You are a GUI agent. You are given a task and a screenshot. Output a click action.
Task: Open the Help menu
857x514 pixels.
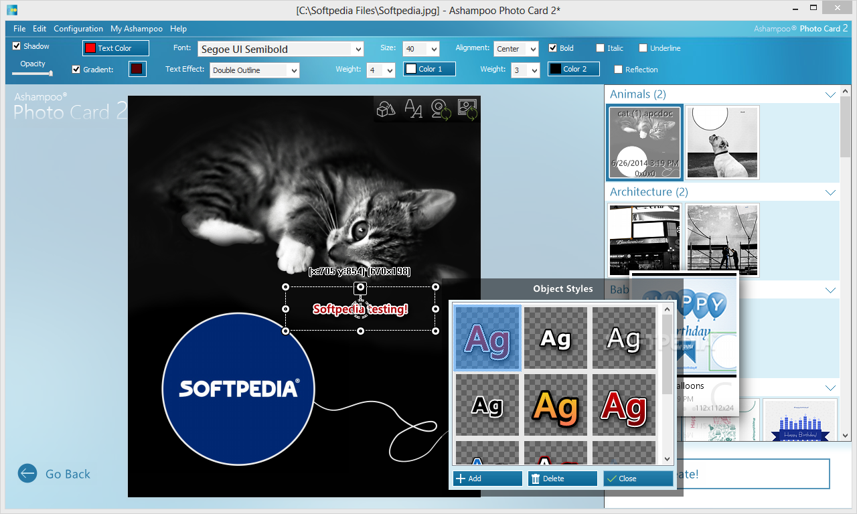point(178,29)
